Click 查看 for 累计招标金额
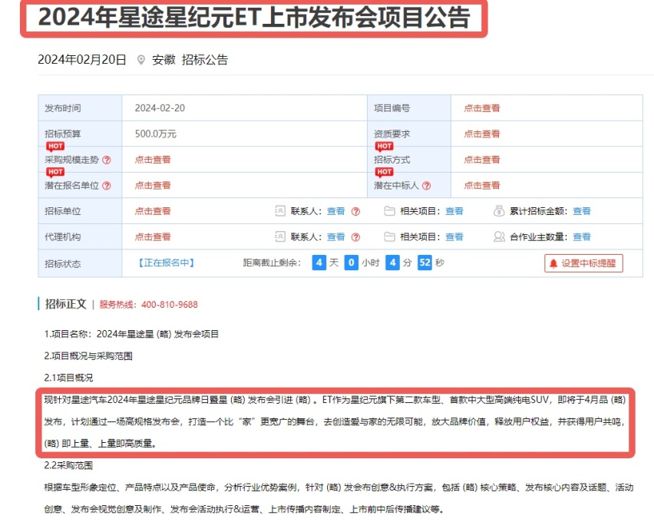The height and width of the screenshot is (522, 654). [x=582, y=211]
